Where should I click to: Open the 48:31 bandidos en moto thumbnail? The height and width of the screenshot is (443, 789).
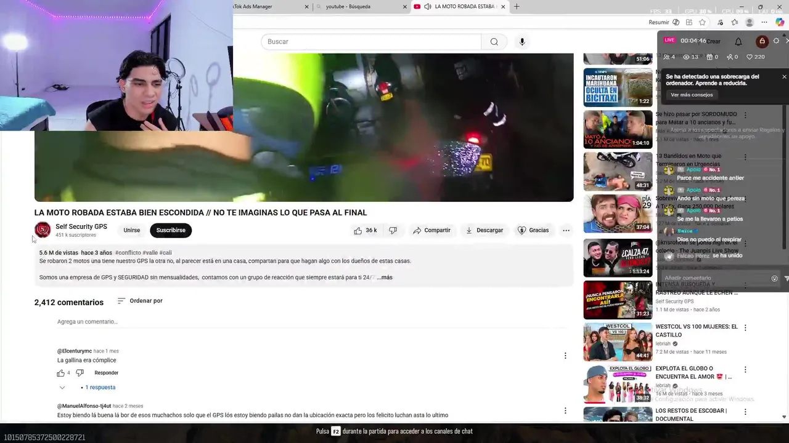(618, 171)
